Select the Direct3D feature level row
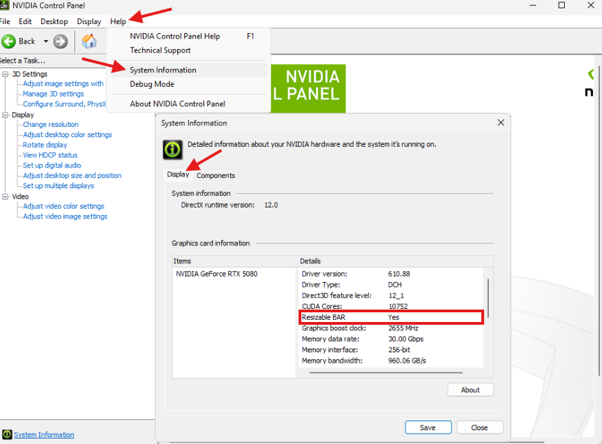Viewport: 602px width, 444px height. pyautogui.click(x=391, y=296)
